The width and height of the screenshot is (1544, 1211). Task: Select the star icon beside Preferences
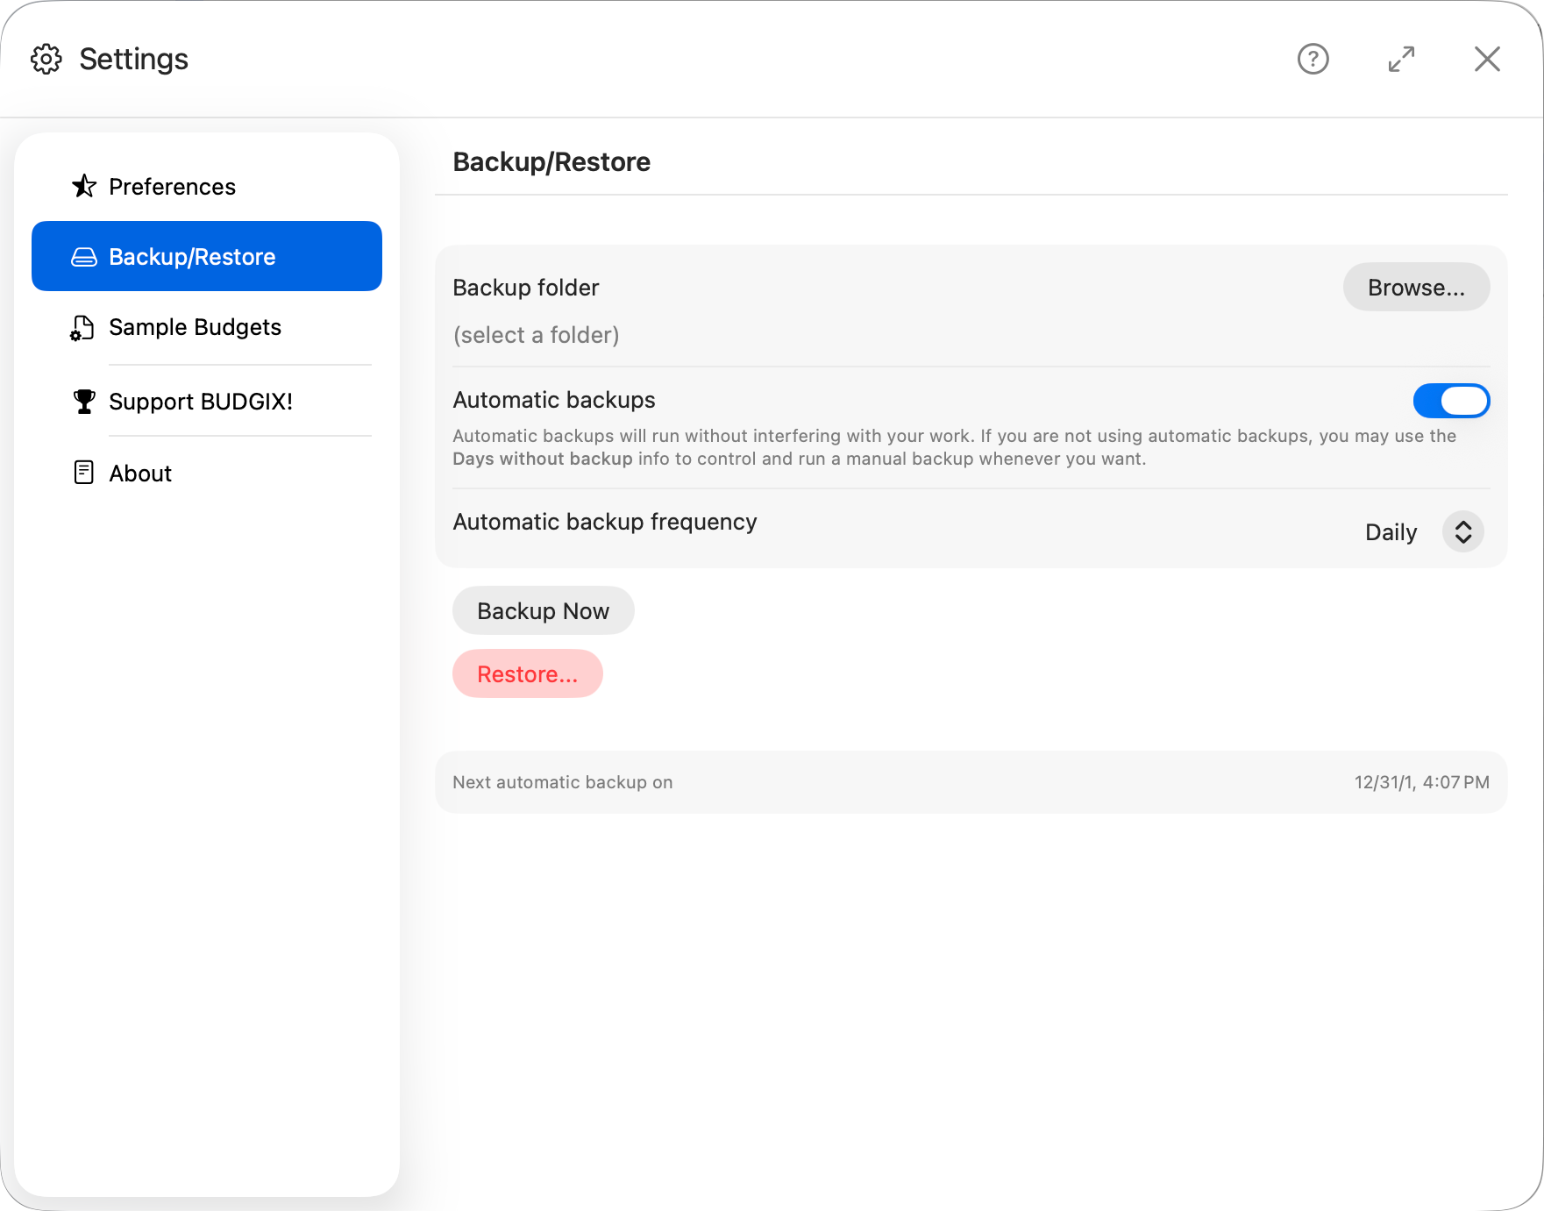83,186
